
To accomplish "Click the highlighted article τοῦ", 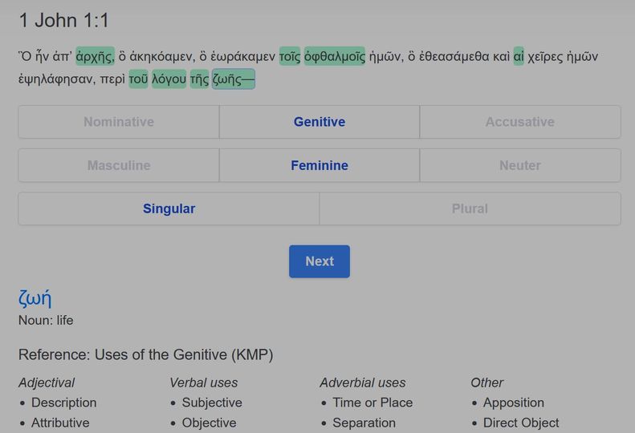I will tap(138, 79).
